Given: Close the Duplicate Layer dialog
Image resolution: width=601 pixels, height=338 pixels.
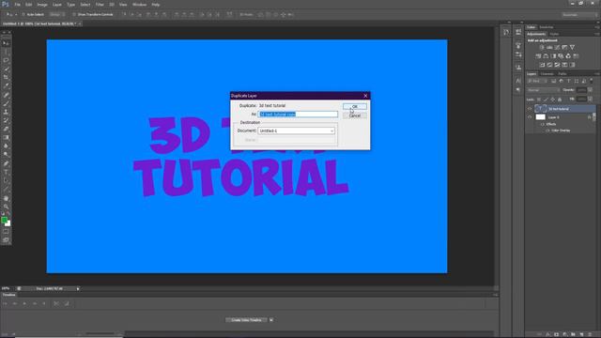Looking at the screenshot, I should click(365, 96).
